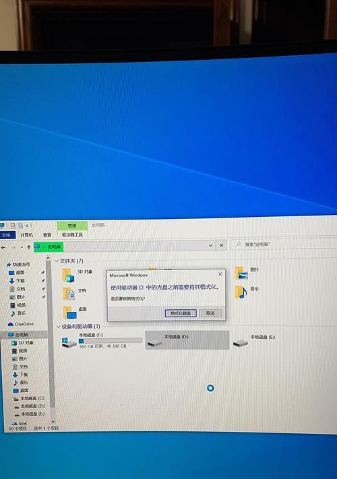Click the 取消 button in the dialog
The image size is (337, 479).
[x=210, y=313]
